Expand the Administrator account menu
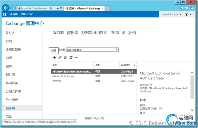This screenshot has width=198, height=128. click(172, 14)
